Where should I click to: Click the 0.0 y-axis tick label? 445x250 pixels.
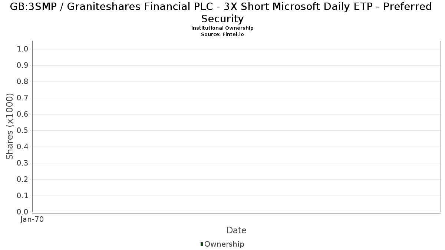click(23, 212)
